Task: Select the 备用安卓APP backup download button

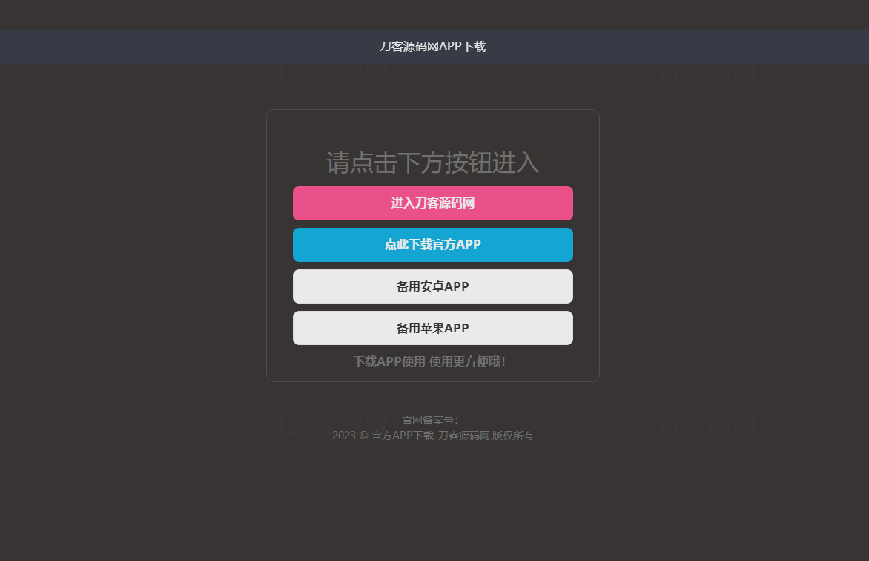Action: [x=432, y=286]
